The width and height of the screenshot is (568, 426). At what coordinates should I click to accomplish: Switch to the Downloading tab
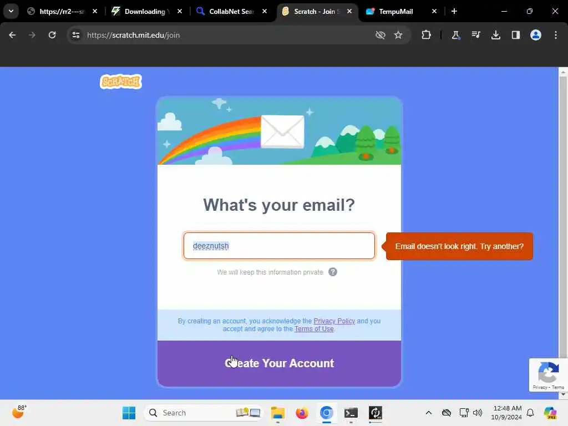coord(146,11)
